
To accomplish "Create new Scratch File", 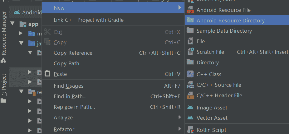I will click(237, 52).
